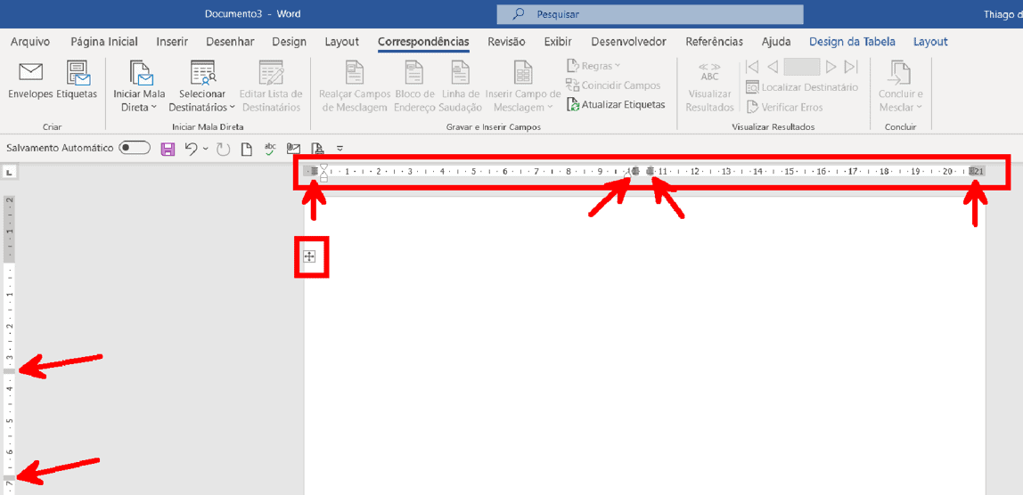1023x495 pixels.
Task: Go to previous record arrow
Action: tap(773, 67)
